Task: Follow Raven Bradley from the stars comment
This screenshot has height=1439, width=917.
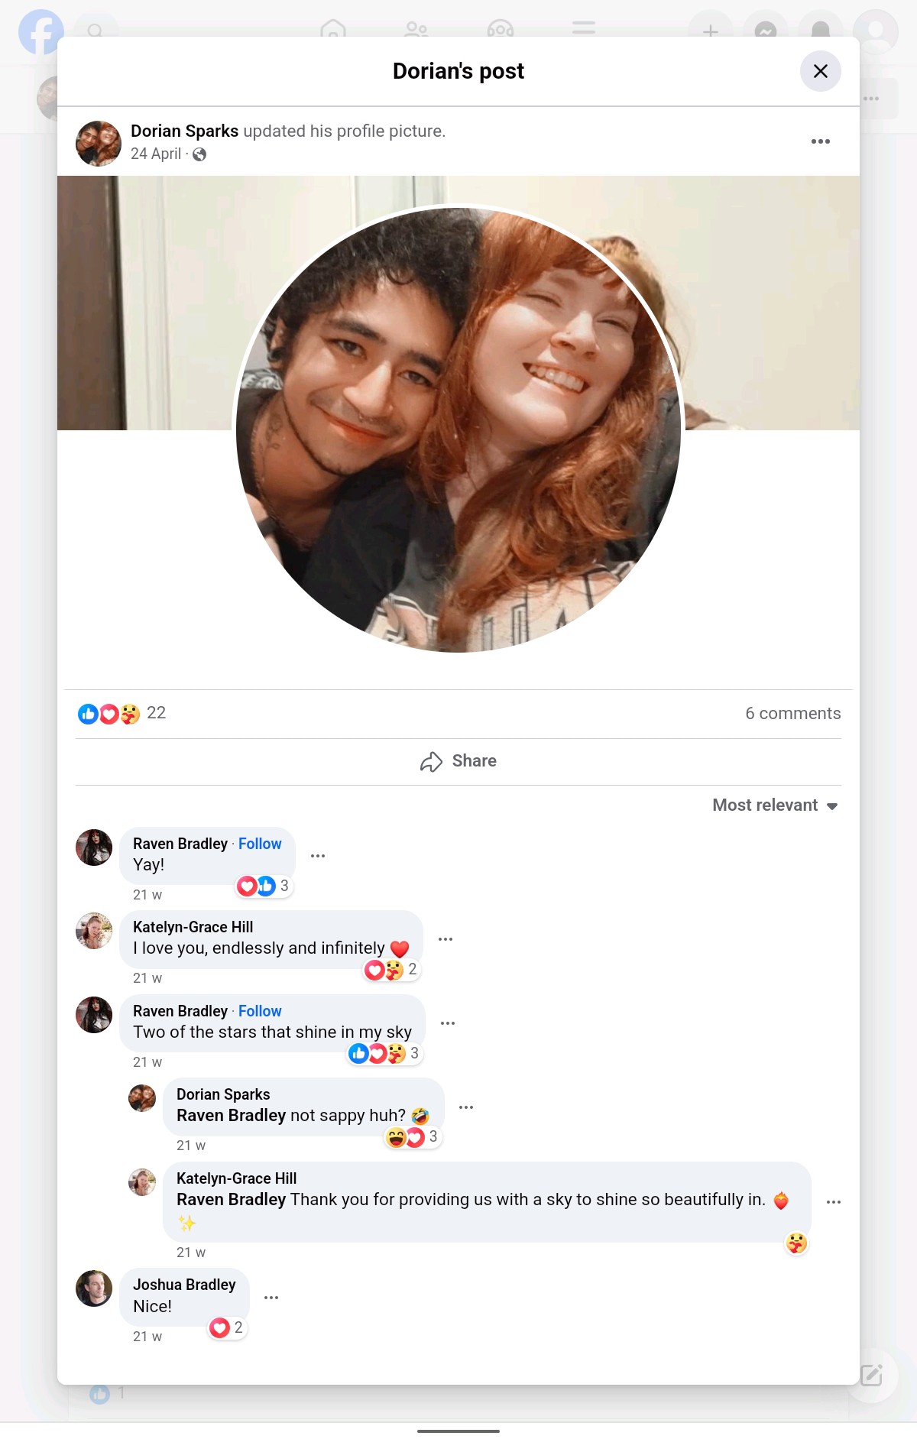Action: click(x=260, y=1011)
